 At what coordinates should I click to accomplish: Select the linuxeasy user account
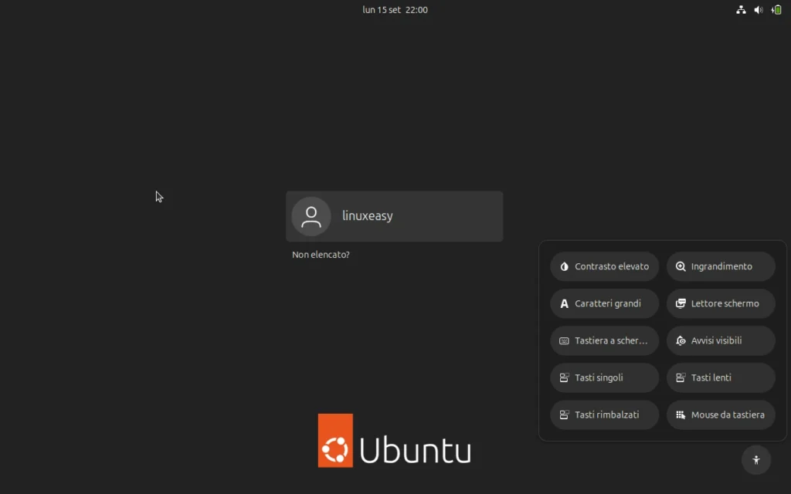(x=394, y=215)
